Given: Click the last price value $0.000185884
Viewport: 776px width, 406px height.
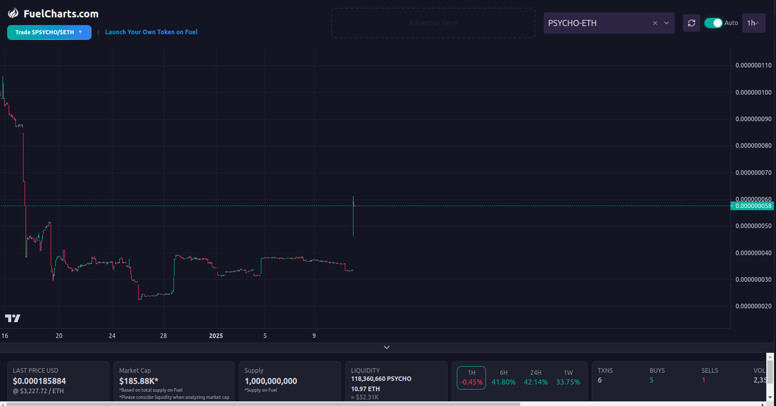Looking at the screenshot, I should click(x=39, y=381).
